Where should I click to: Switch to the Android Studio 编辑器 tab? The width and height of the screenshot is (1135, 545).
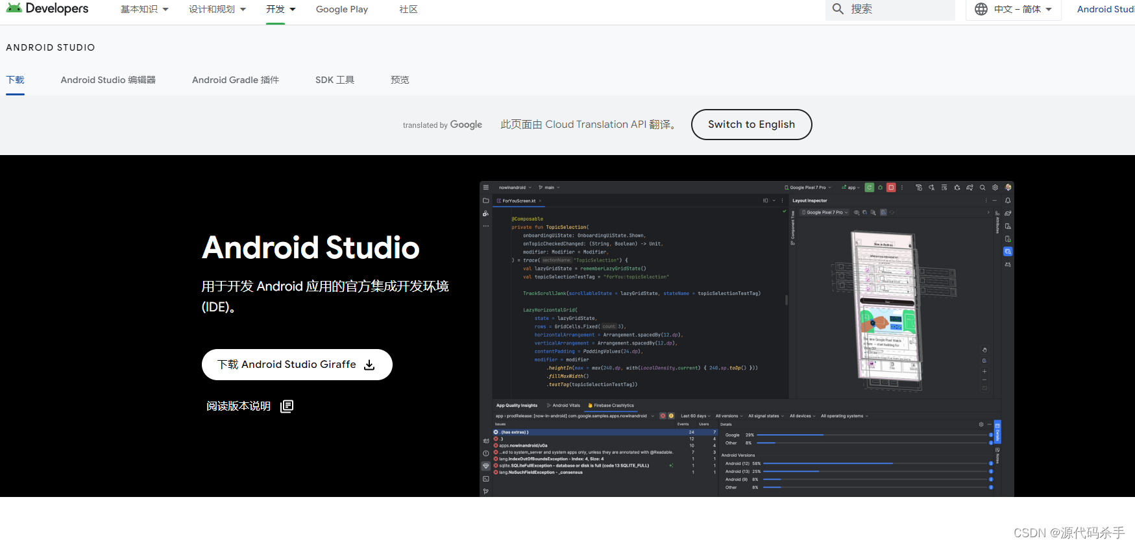108,80
